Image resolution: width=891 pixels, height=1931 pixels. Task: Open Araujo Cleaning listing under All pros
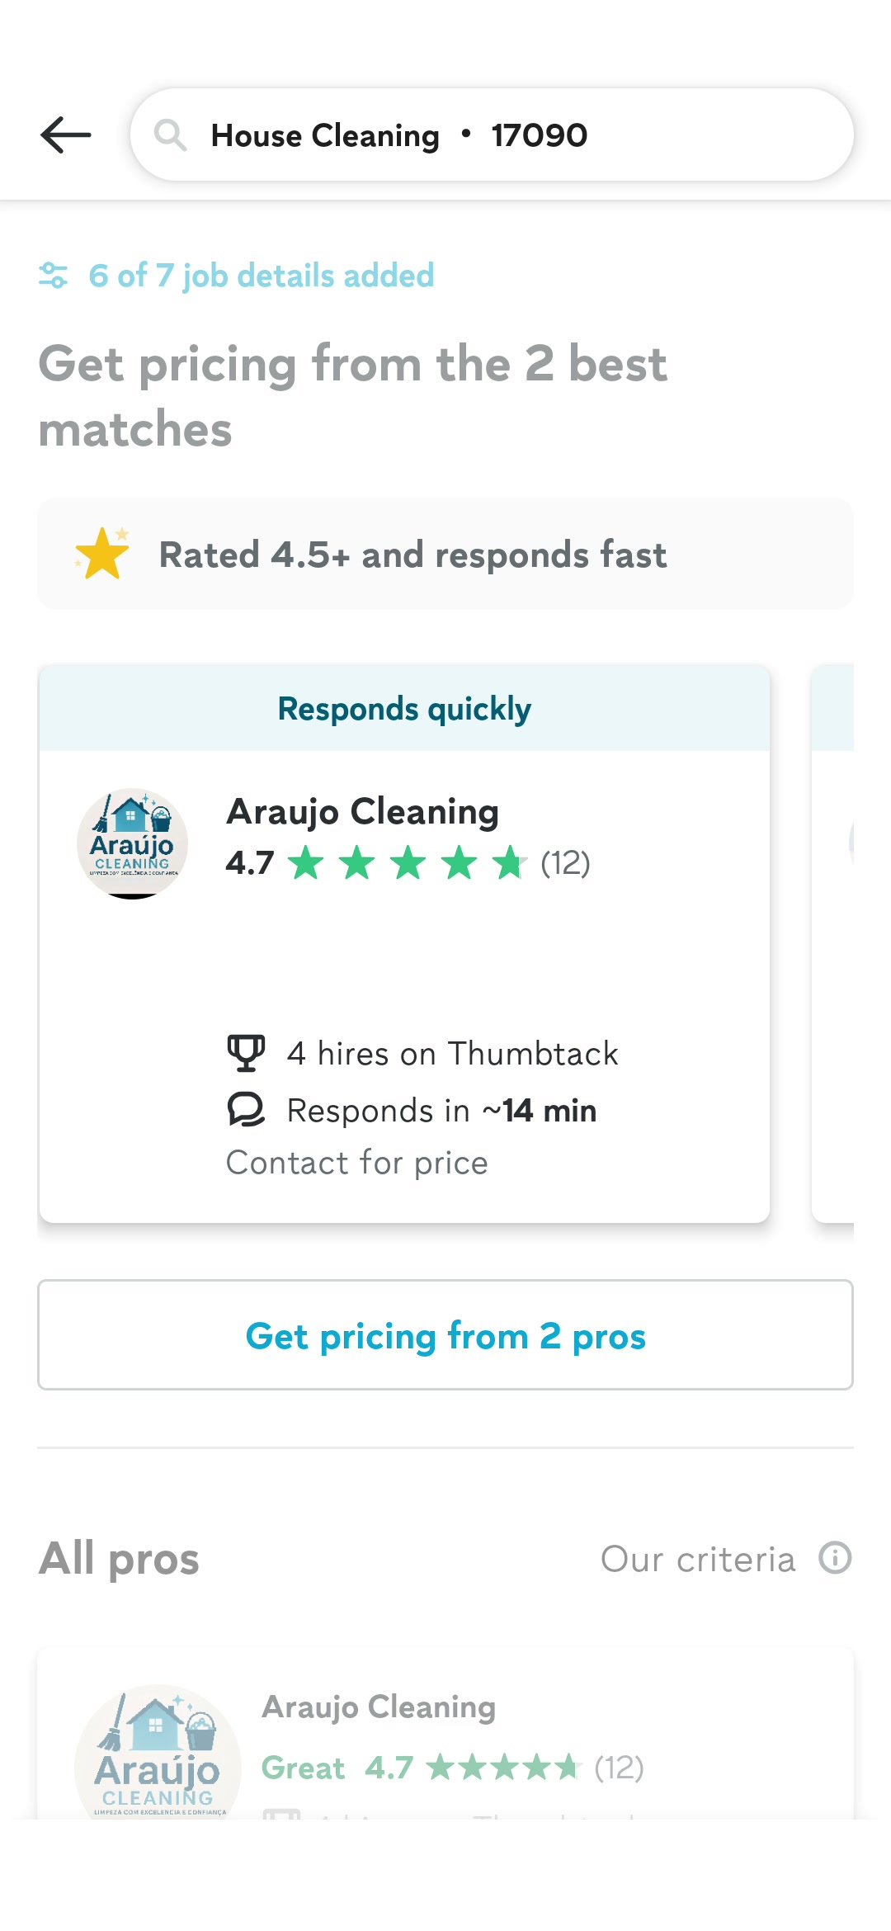(x=445, y=1734)
